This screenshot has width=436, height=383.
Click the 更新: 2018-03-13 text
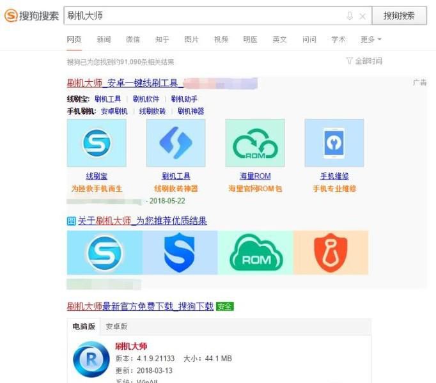pyautogui.click(x=144, y=371)
